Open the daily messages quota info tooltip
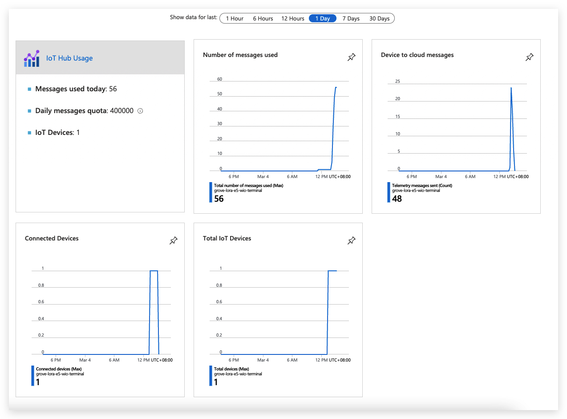 click(140, 110)
